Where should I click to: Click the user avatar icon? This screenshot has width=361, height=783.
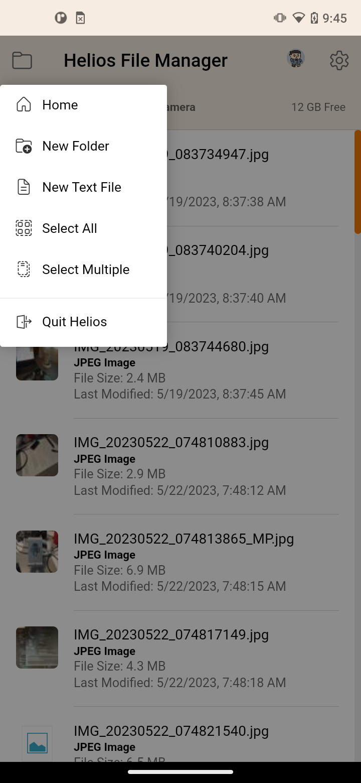[296, 59]
